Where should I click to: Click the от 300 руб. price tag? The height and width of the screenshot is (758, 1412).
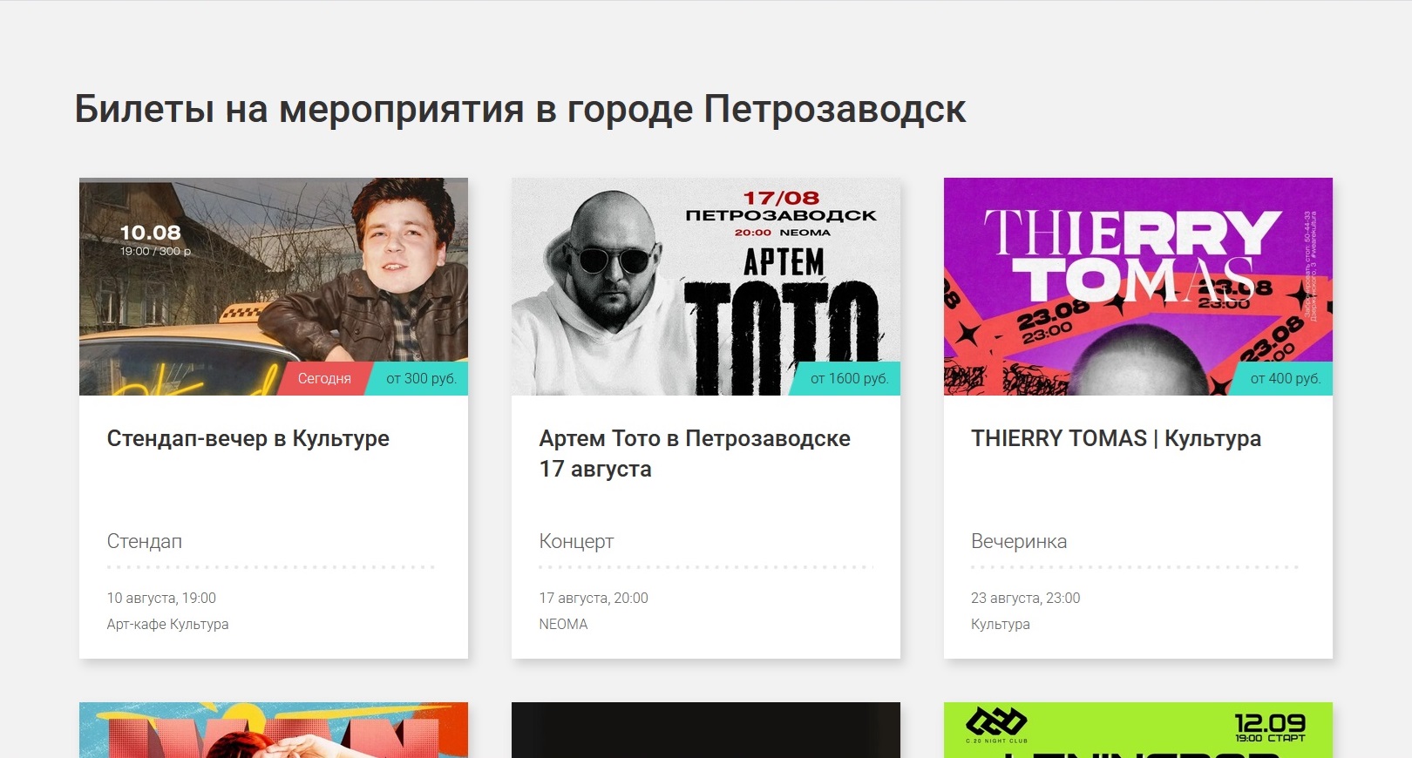[x=421, y=378]
